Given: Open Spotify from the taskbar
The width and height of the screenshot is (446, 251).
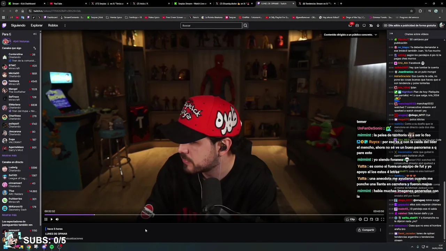Looking at the screenshot, I should click(x=52, y=247).
